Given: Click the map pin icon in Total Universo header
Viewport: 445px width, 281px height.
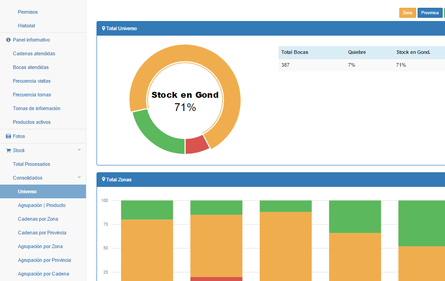Looking at the screenshot, I should point(103,28).
